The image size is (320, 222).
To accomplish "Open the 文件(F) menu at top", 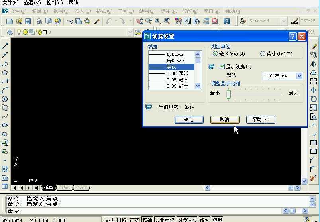I will (x=10, y=3).
